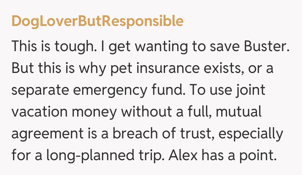Click the word "especially" in the comment
This screenshot has width=302, height=175.
tap(251, 134)
